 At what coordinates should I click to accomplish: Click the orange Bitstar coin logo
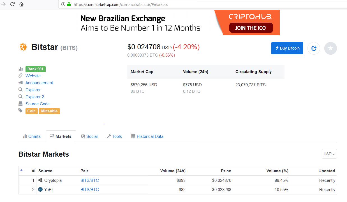tap(23, 47)
